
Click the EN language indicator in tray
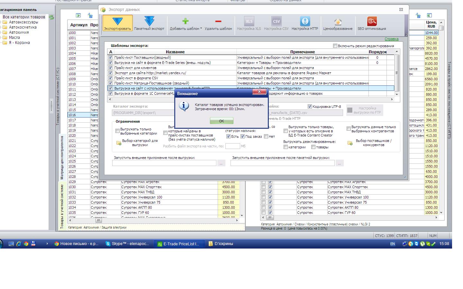click(x=393, y=244)
